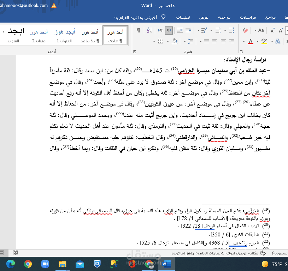Image resolution: width=288 pixels, height=271 pixels.
Task: Click the paragraph shading bucket
Action: (175, 41)
